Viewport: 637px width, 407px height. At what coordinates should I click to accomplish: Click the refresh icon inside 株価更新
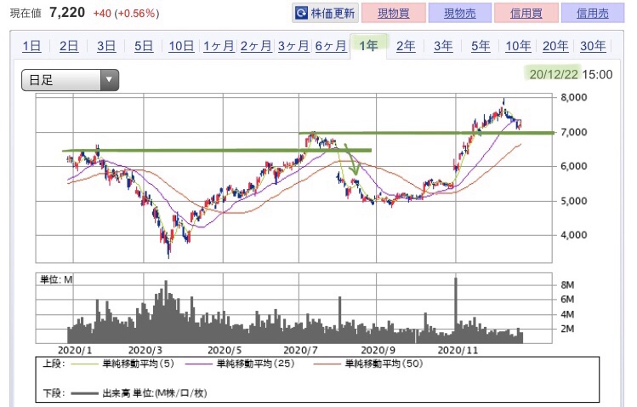pos(301,14)
